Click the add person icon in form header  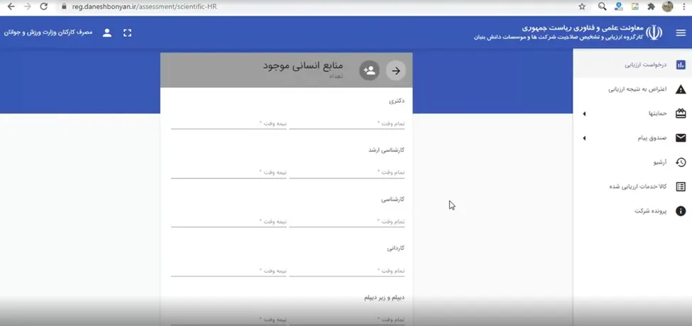coord(369,70)
